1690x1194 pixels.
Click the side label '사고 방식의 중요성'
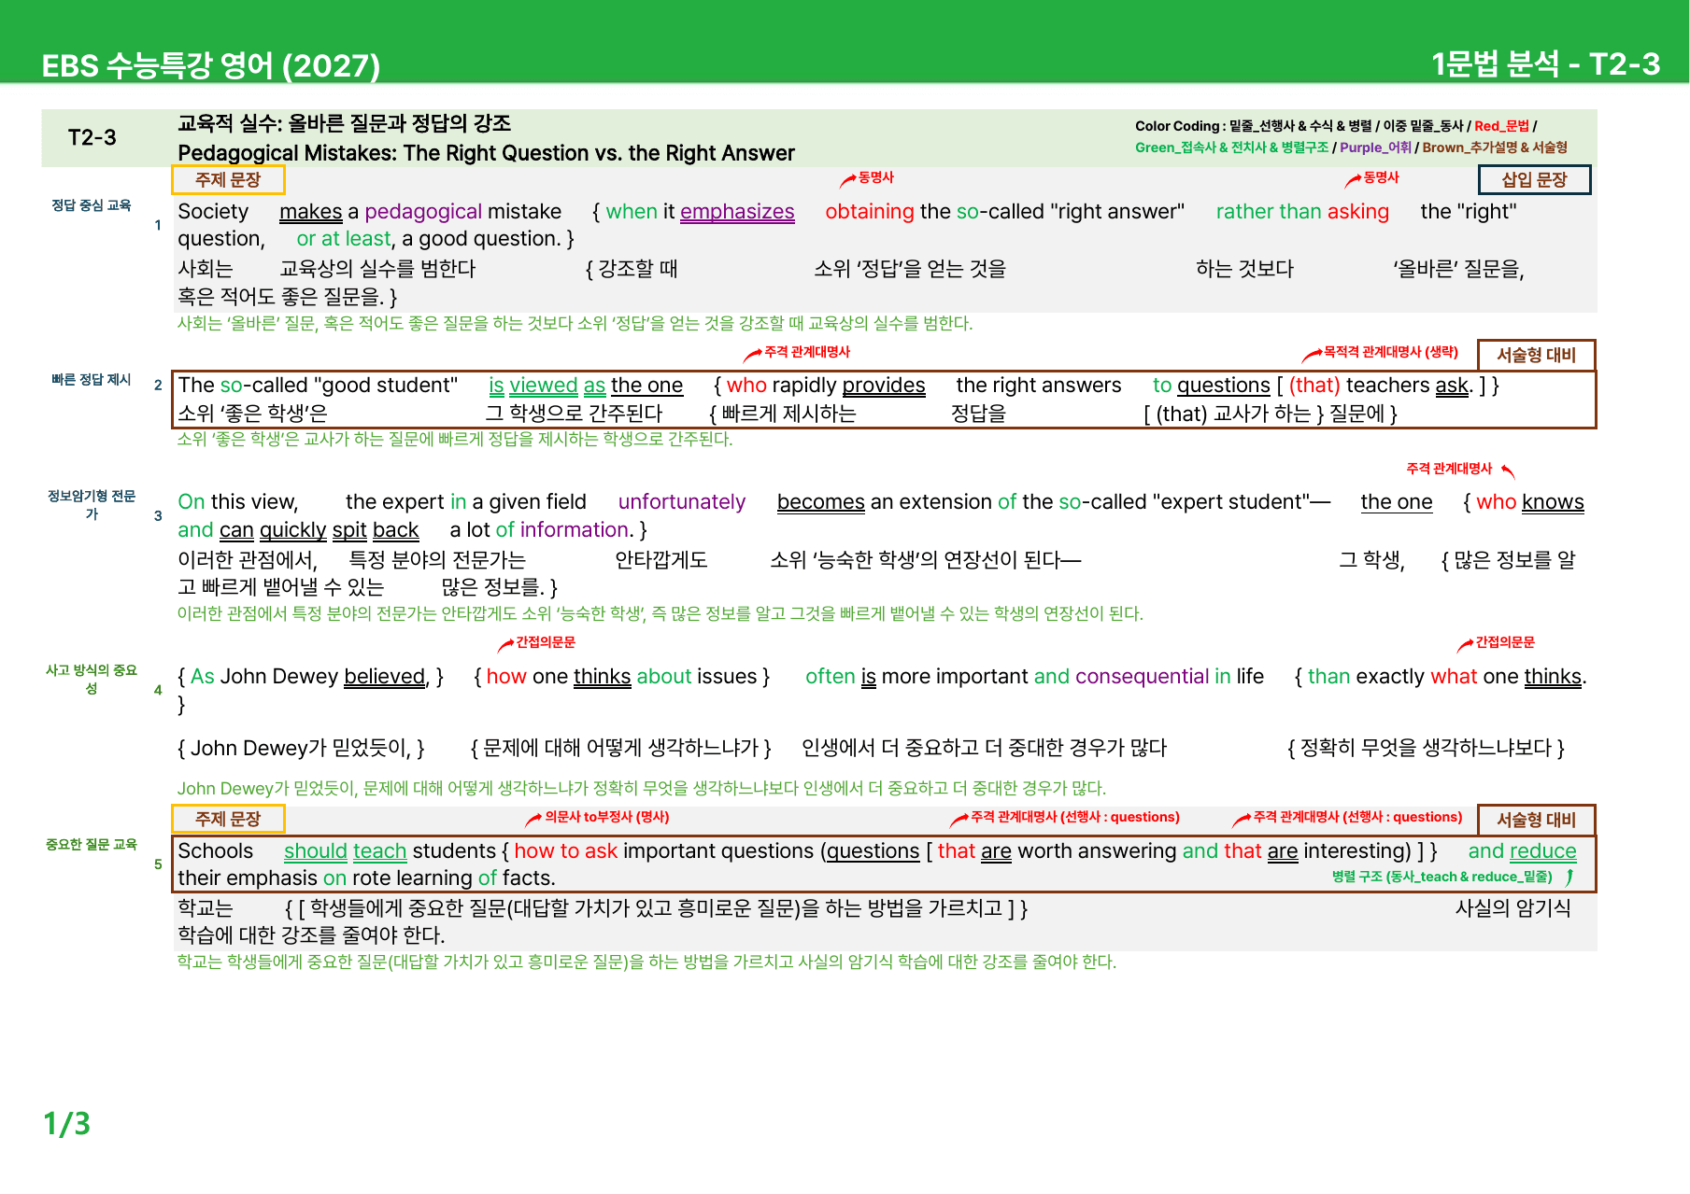[92, 679]
